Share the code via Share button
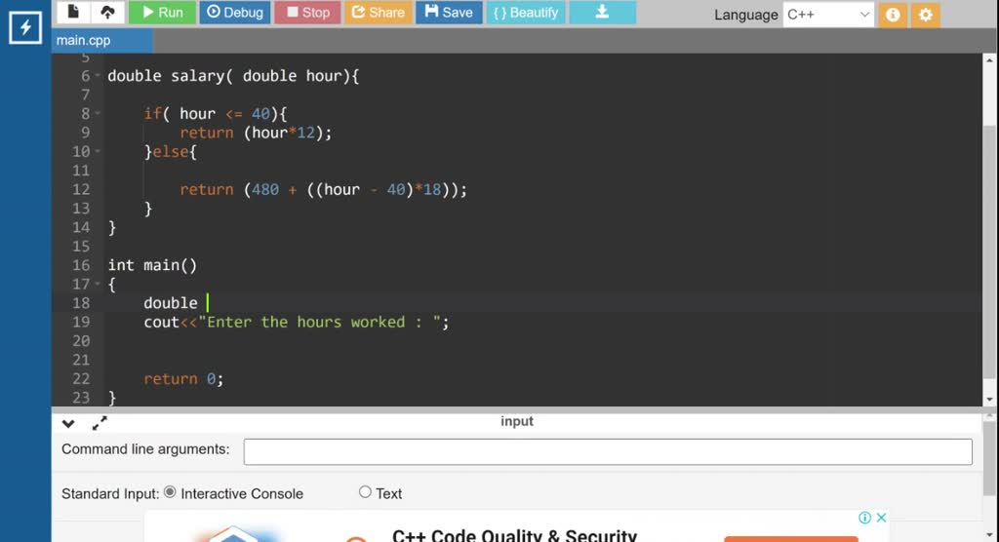999x542 pixels. [379, 12]
